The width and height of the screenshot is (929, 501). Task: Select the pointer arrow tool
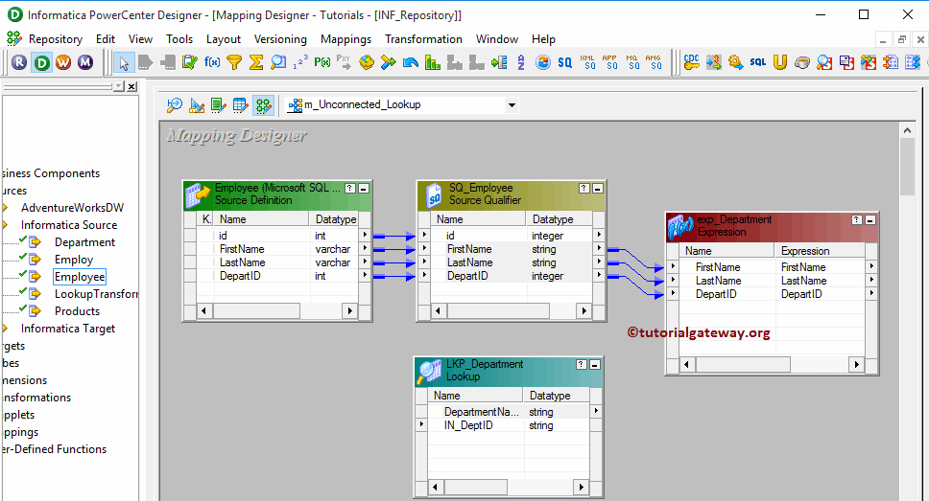pos(124,62)
